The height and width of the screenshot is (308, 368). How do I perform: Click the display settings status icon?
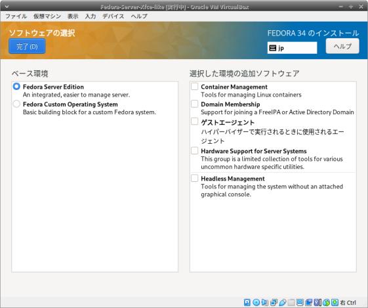(300, 302)
